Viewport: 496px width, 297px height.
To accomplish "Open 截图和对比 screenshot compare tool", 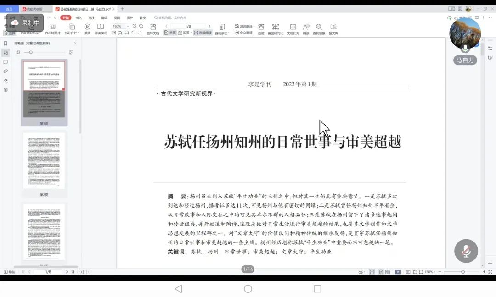I will tap(276, 27).
